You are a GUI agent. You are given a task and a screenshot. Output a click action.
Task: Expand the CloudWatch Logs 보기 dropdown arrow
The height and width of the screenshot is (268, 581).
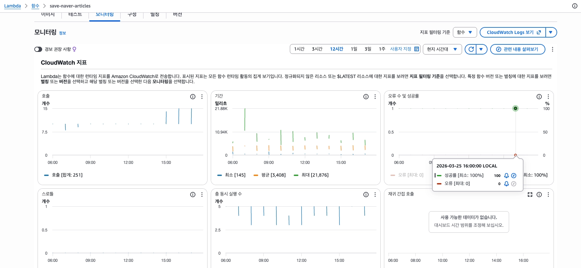551,32
